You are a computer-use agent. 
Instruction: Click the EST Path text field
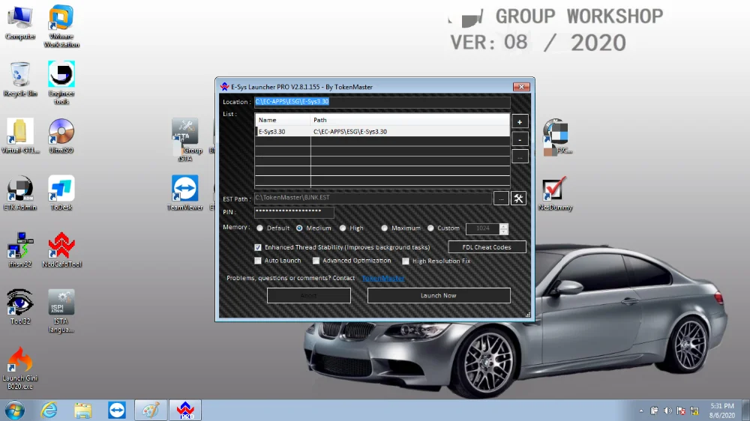373,198
